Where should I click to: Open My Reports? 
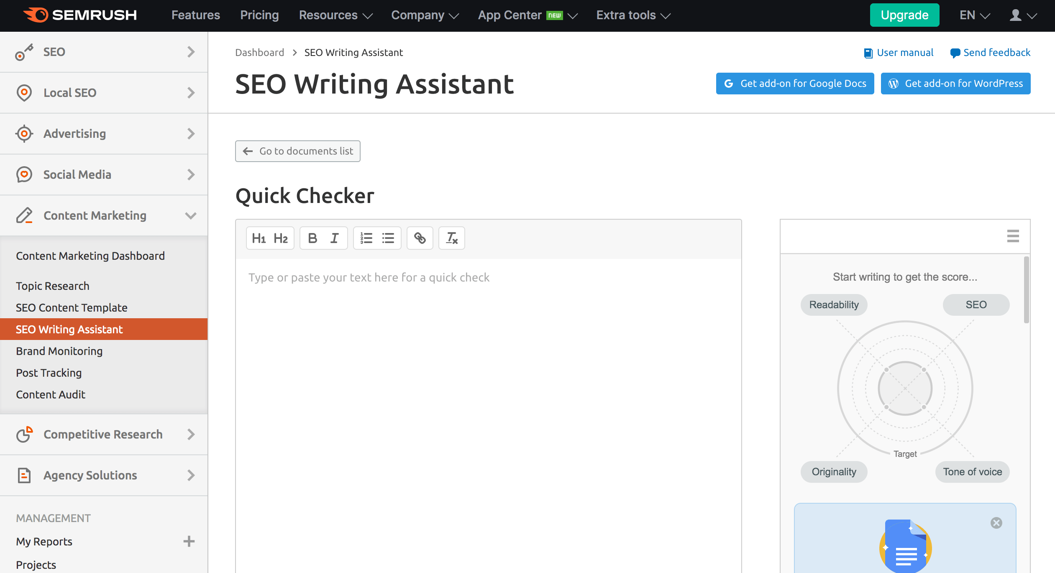pos(44,542)
